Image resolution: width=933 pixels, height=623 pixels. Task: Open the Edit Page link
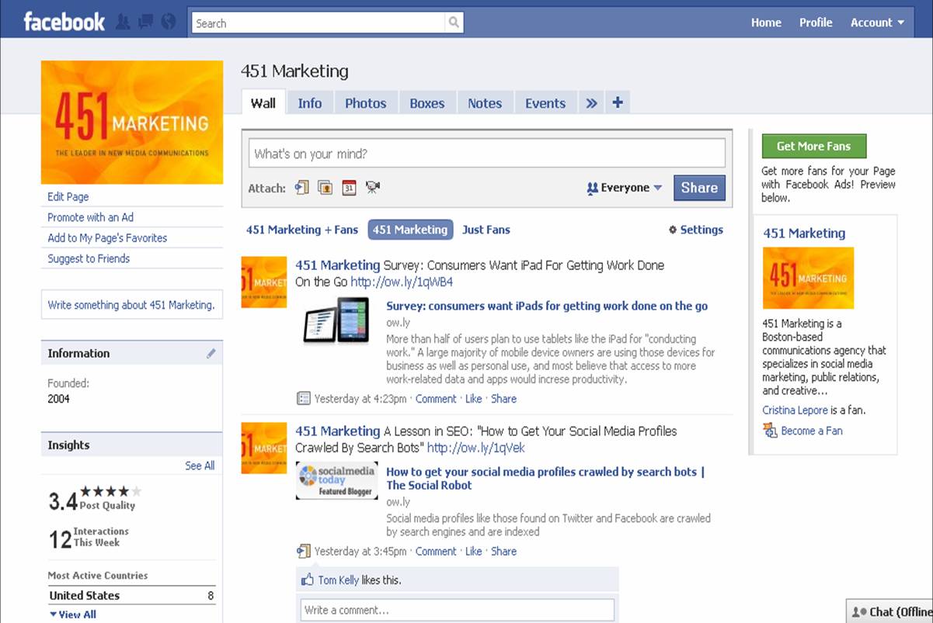coord(68,196)
